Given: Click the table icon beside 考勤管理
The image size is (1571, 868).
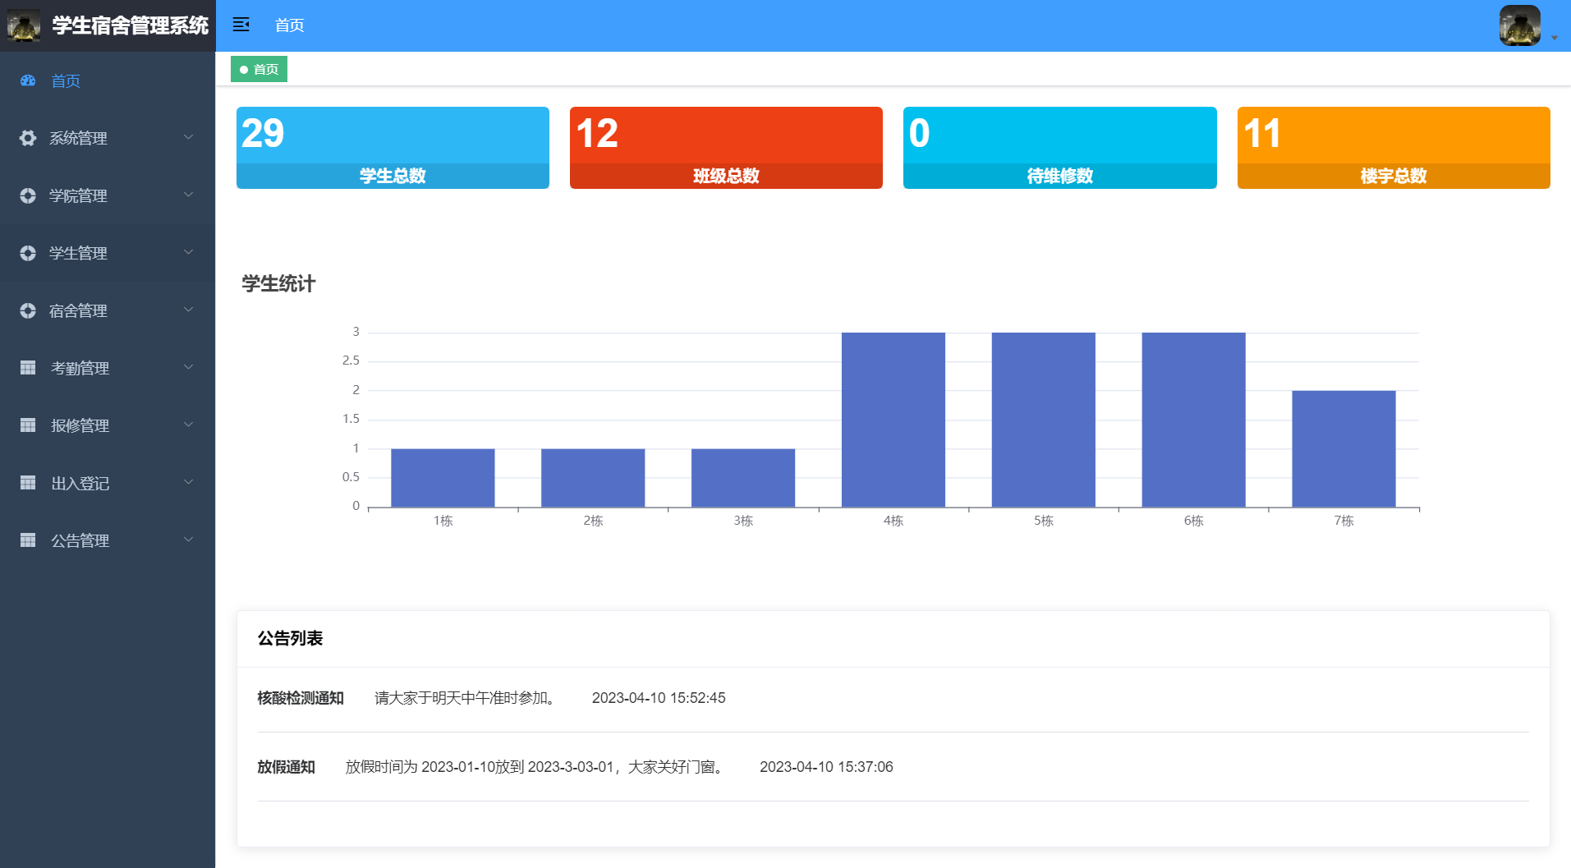Looking at the screenshot, I should [28, 368].
